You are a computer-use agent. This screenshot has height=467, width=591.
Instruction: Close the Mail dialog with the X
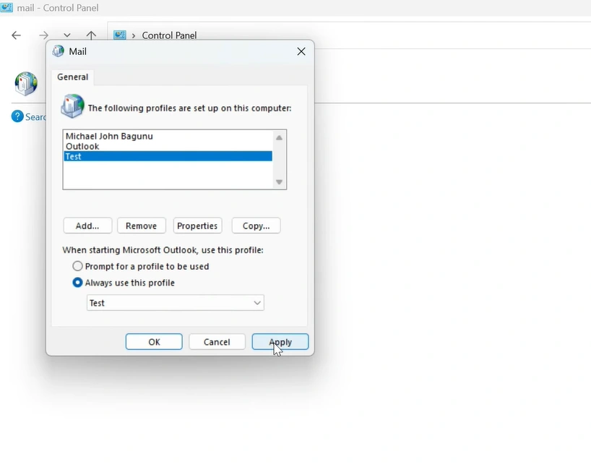pos(301,51)
